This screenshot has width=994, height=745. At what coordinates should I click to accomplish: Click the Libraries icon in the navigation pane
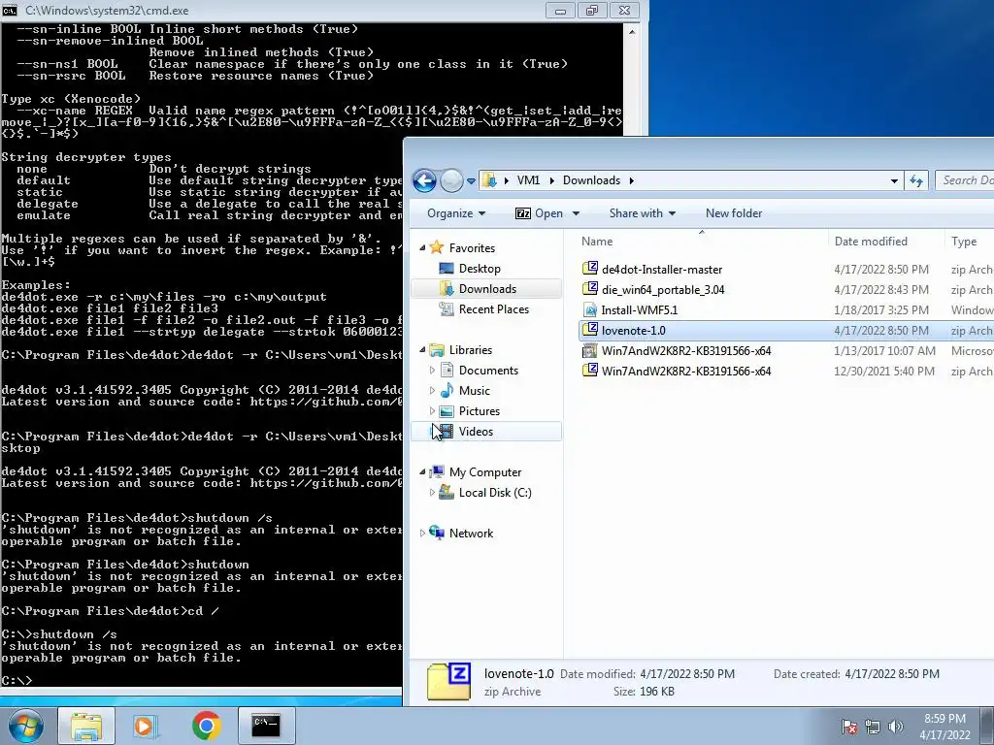pyautogui.click(x=437, y=349)
